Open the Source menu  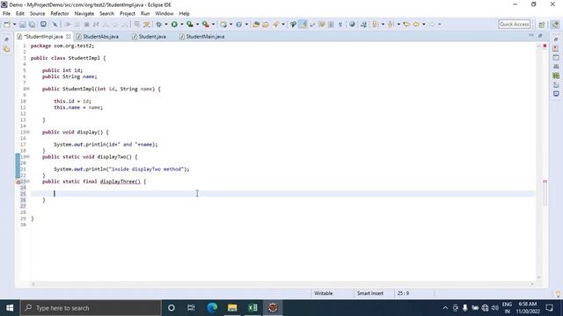(37, 14)
